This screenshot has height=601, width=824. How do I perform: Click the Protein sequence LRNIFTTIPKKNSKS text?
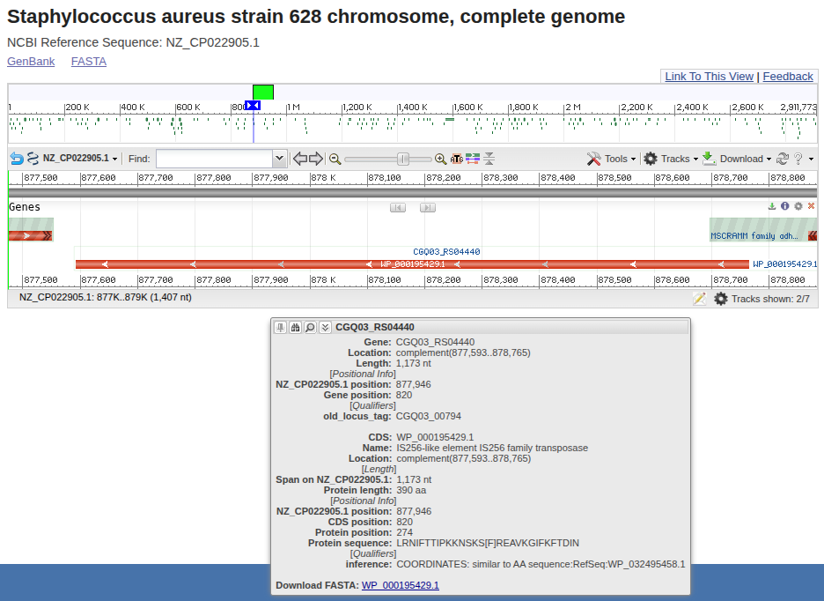pyautogui.click(x=488, y=543)
